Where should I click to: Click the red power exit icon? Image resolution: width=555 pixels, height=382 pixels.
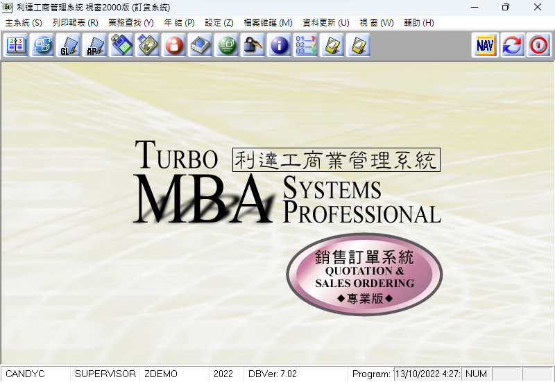click(539, 45)
